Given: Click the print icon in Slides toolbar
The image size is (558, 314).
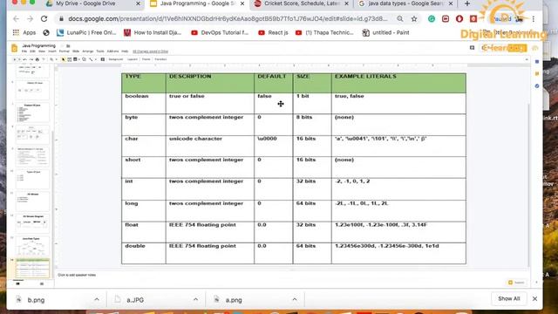Looking at the screenshot, I should point(37,59).
